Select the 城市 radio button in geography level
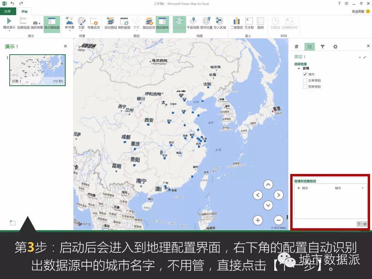The width and height of the screenshot is (372, 279). [298, 188]
